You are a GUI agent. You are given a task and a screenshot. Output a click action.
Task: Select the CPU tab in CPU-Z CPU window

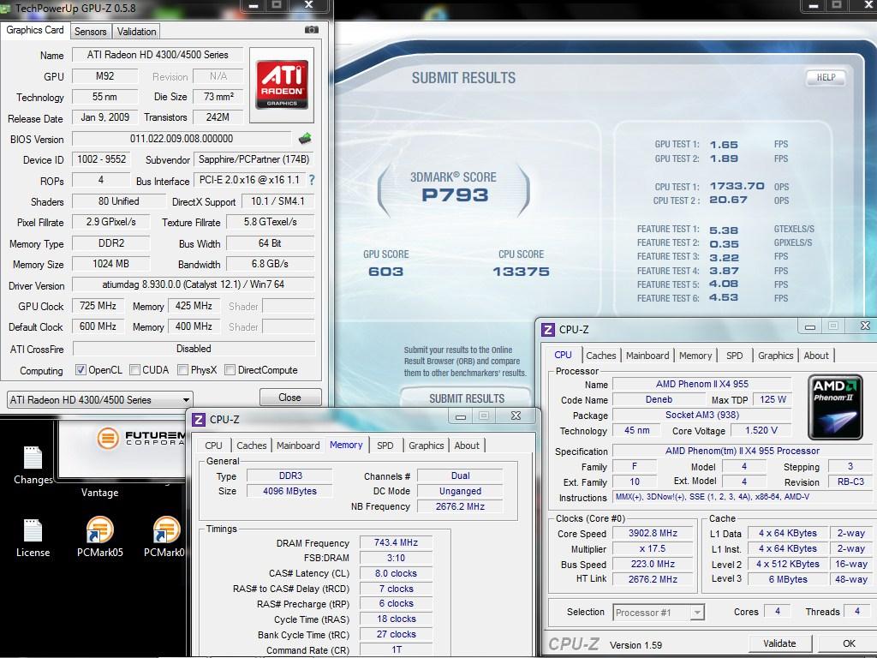point(563,355)
